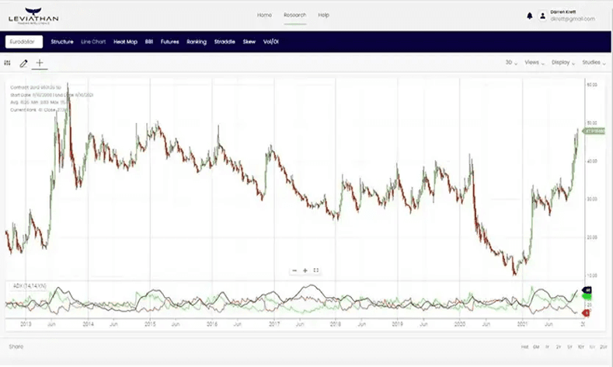Open the Studies dropdown

(x=592, y=62)
